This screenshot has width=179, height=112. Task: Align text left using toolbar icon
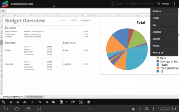11,102
